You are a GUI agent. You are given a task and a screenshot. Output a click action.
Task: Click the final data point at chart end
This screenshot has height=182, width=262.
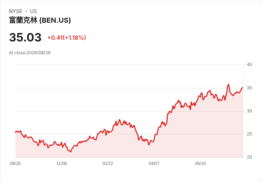pos(242,88)
